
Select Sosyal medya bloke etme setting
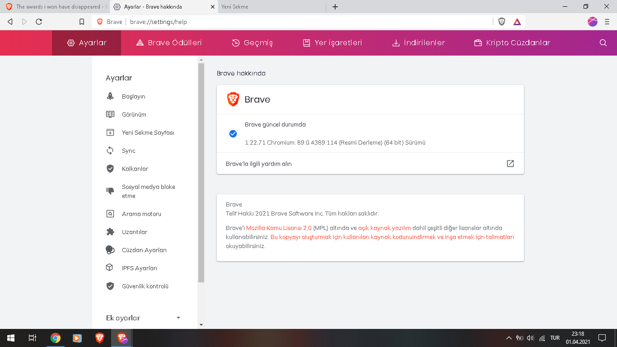tap(149, 192)
